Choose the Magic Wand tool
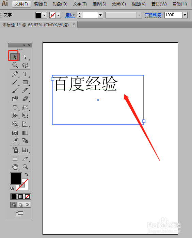The width and height of the screenshot is (192, 238). (15, 65)
